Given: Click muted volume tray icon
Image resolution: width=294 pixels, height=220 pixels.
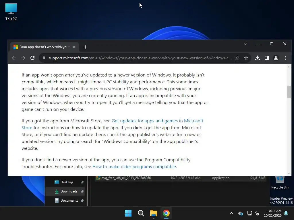Looking at the screenshot, I should [x=257, y=213].
